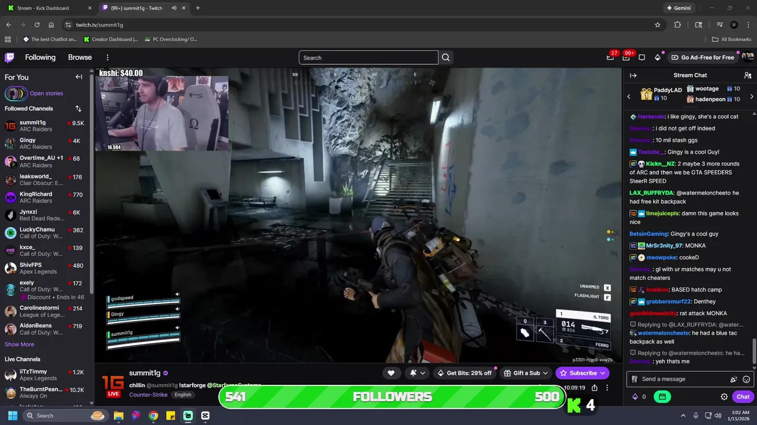Click the Twitch logo home icon
Screen dimensions: 757x425
(x=9, y=57)
